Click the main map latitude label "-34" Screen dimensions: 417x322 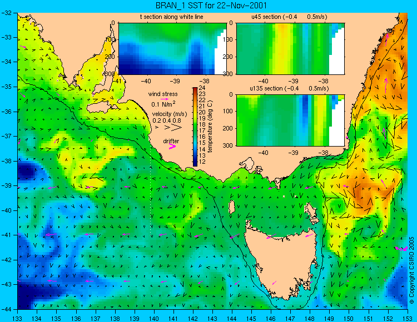coord(7,62)
